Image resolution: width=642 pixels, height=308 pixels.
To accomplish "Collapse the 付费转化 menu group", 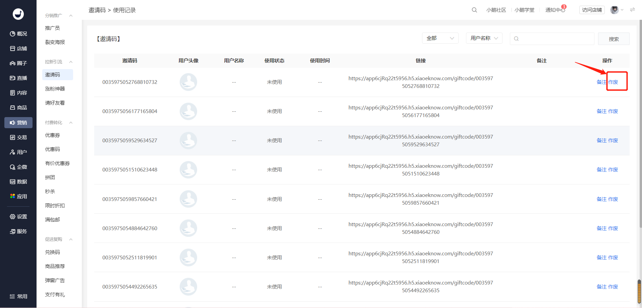I will [71, 122].
